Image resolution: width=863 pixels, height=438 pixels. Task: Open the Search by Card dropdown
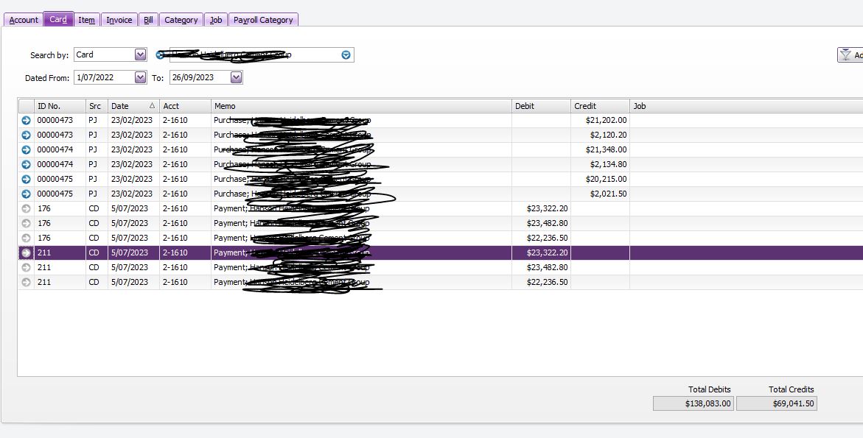(x=140, y=54)
